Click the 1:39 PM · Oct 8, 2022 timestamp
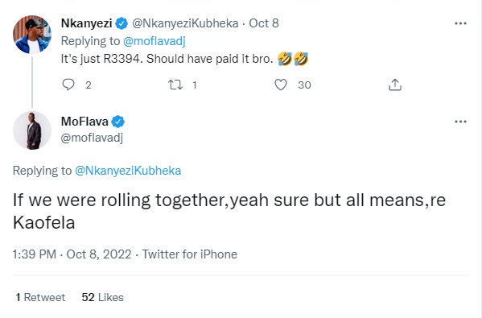 tap(72, 254)
